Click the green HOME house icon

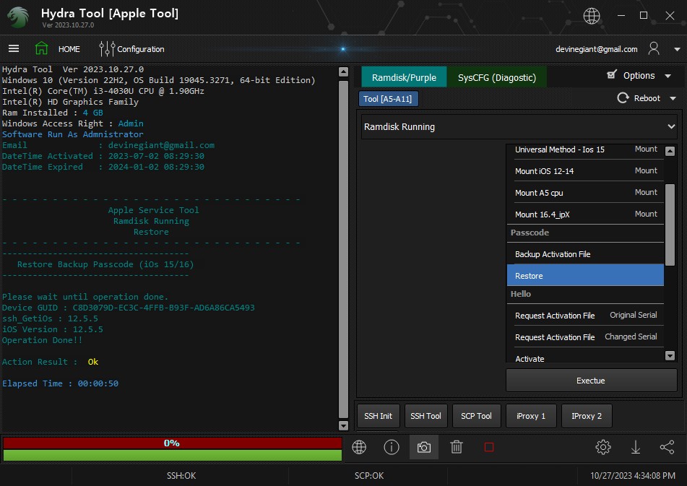[42, 48]
